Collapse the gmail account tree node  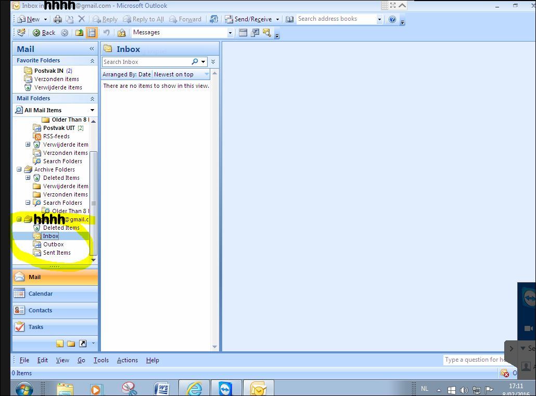(x=19, y=219)
